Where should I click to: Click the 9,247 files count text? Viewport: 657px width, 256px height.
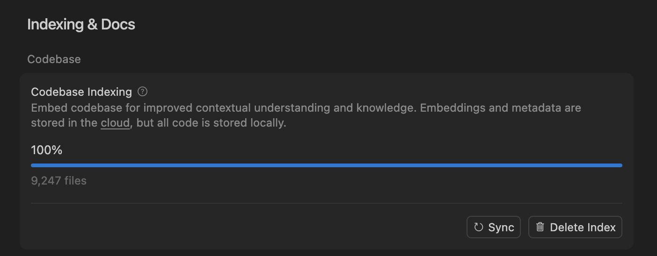pyautogui.click(x=58, y=181)
